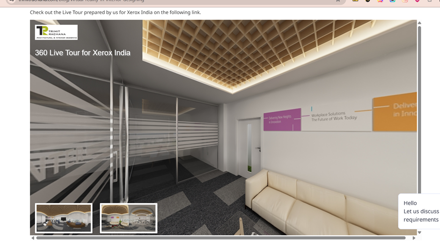The width and height of the screenshot is (440, 246).
Task: Click the vertical scrollbar up arrow
Action: click(x=419, y=23)
